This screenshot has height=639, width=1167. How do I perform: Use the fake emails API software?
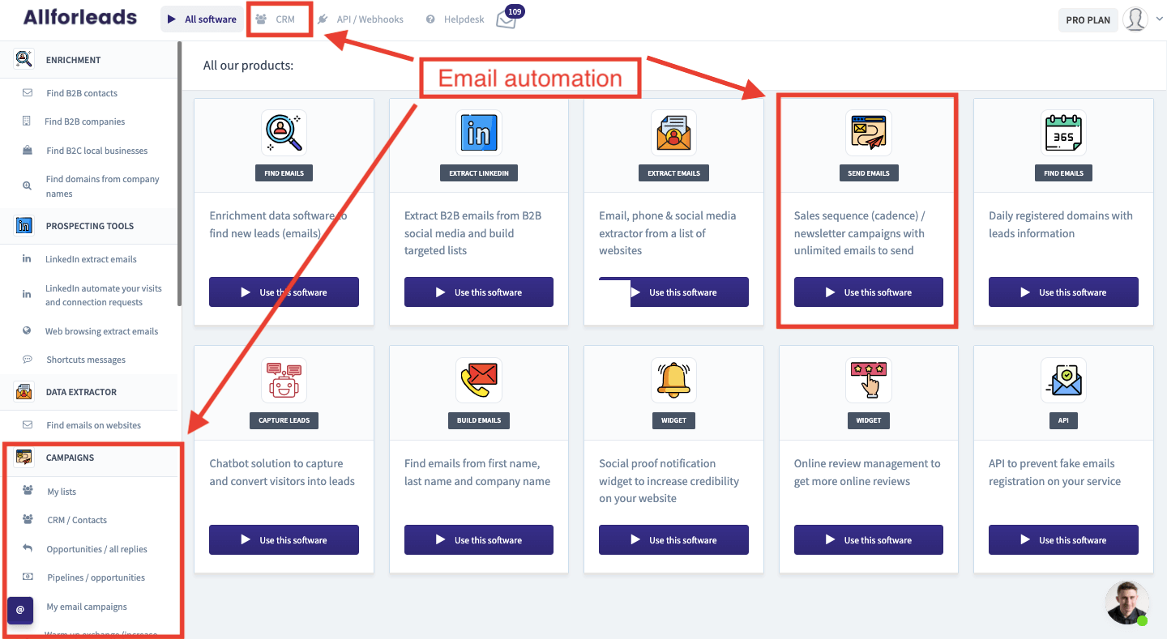(1063, 540)
